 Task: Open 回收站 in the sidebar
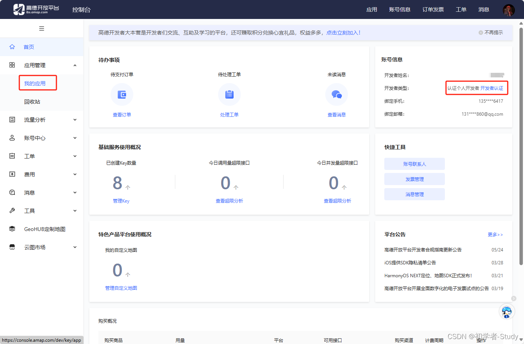32,102
